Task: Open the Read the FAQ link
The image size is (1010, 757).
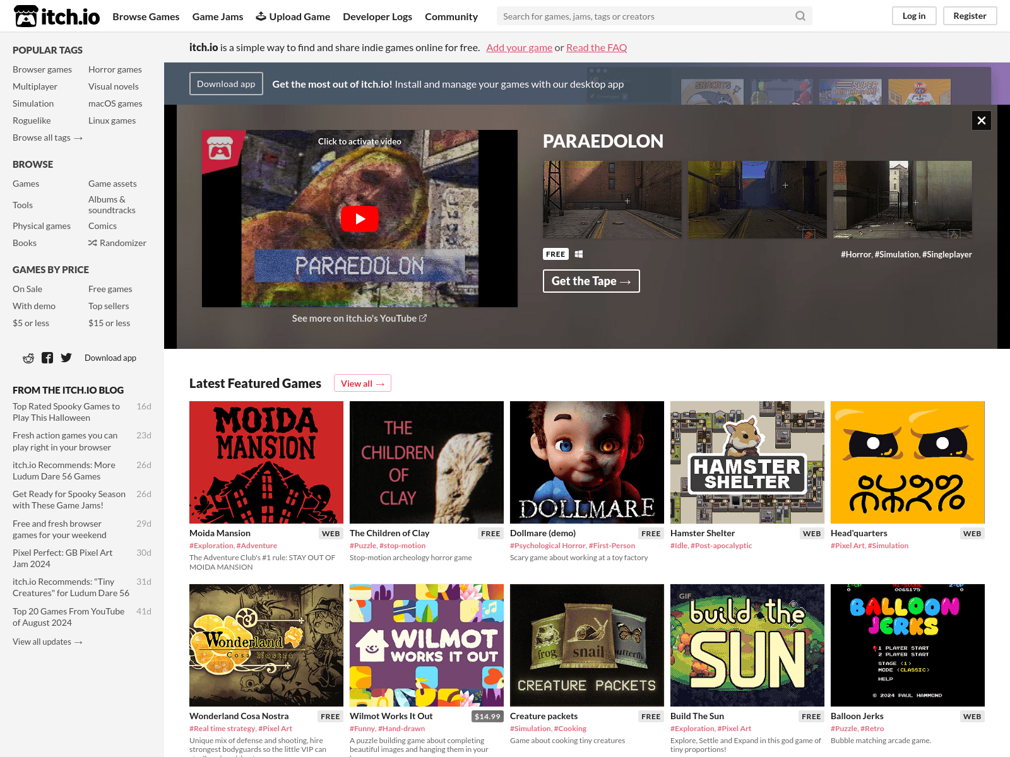Action: point(597,47)
